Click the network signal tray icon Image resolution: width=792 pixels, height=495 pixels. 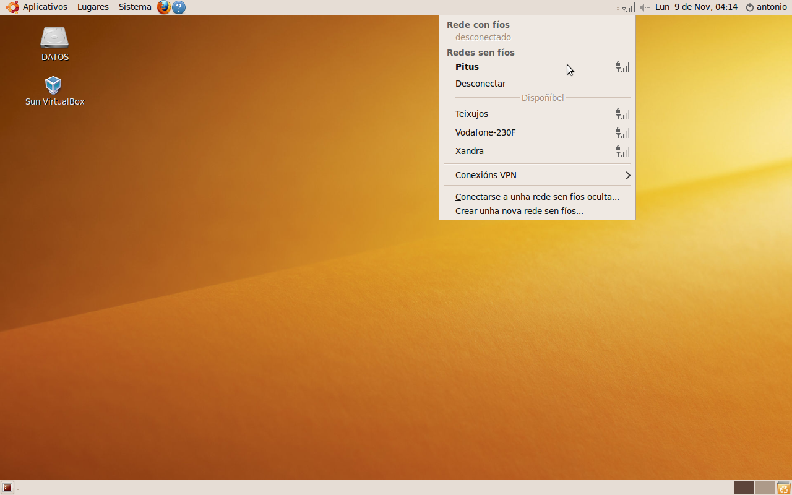[627, 7]
